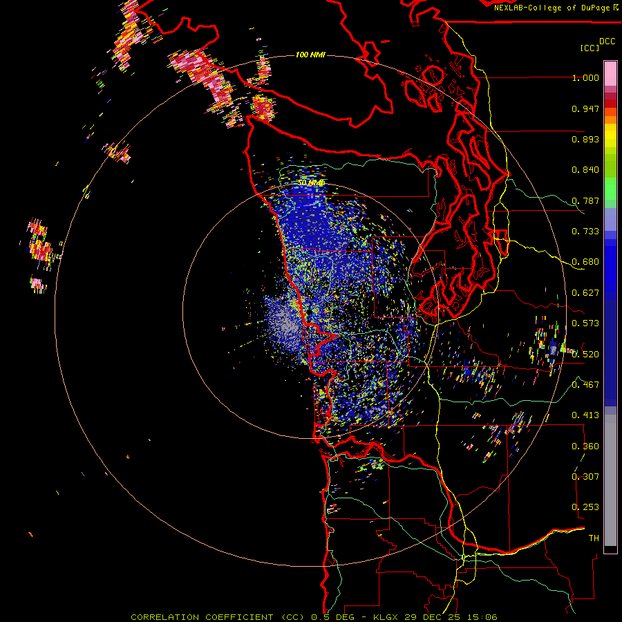Click the 0.520 color scale value
The image size is (622, 622).
click(585, 354)
